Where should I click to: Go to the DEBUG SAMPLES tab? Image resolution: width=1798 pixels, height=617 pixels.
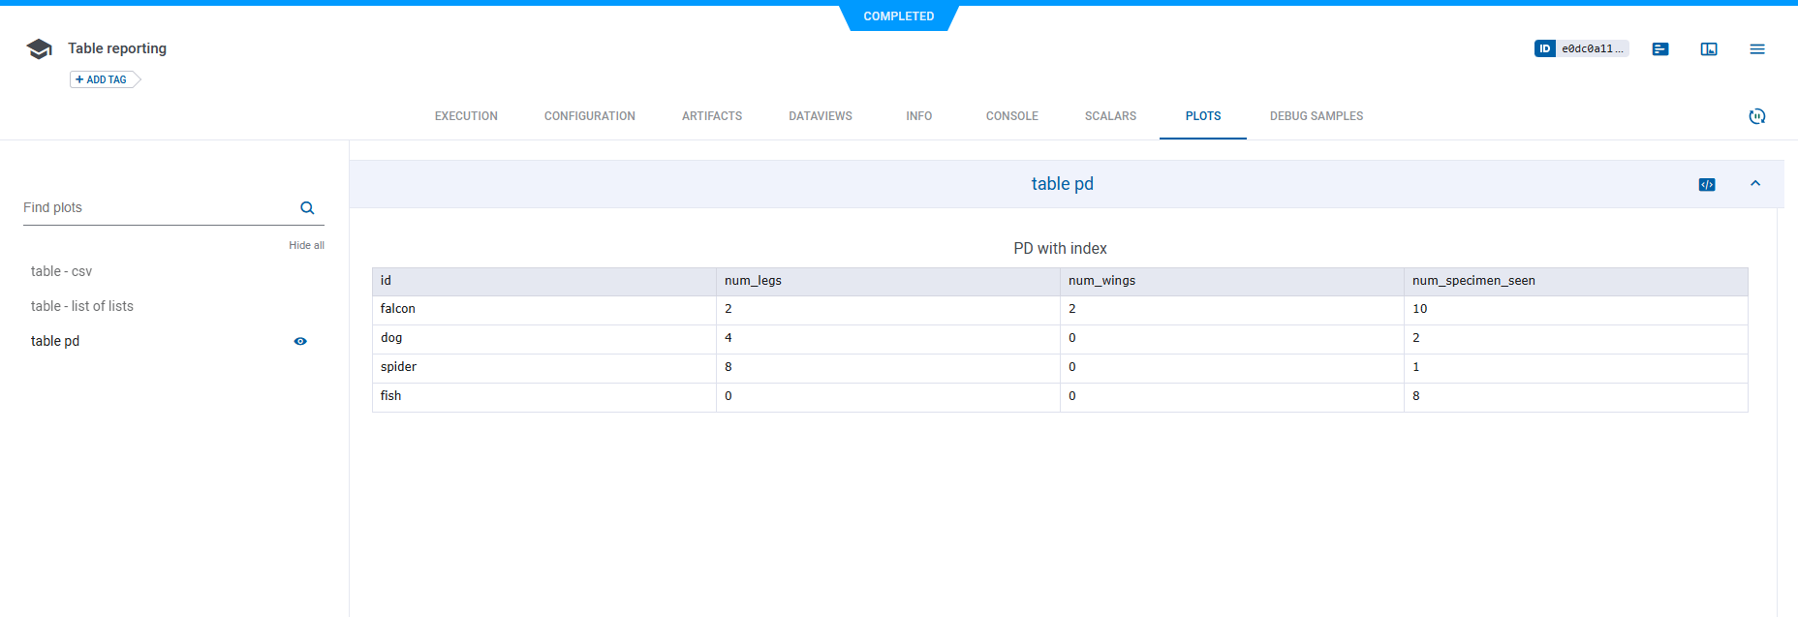coord(1316,116)
